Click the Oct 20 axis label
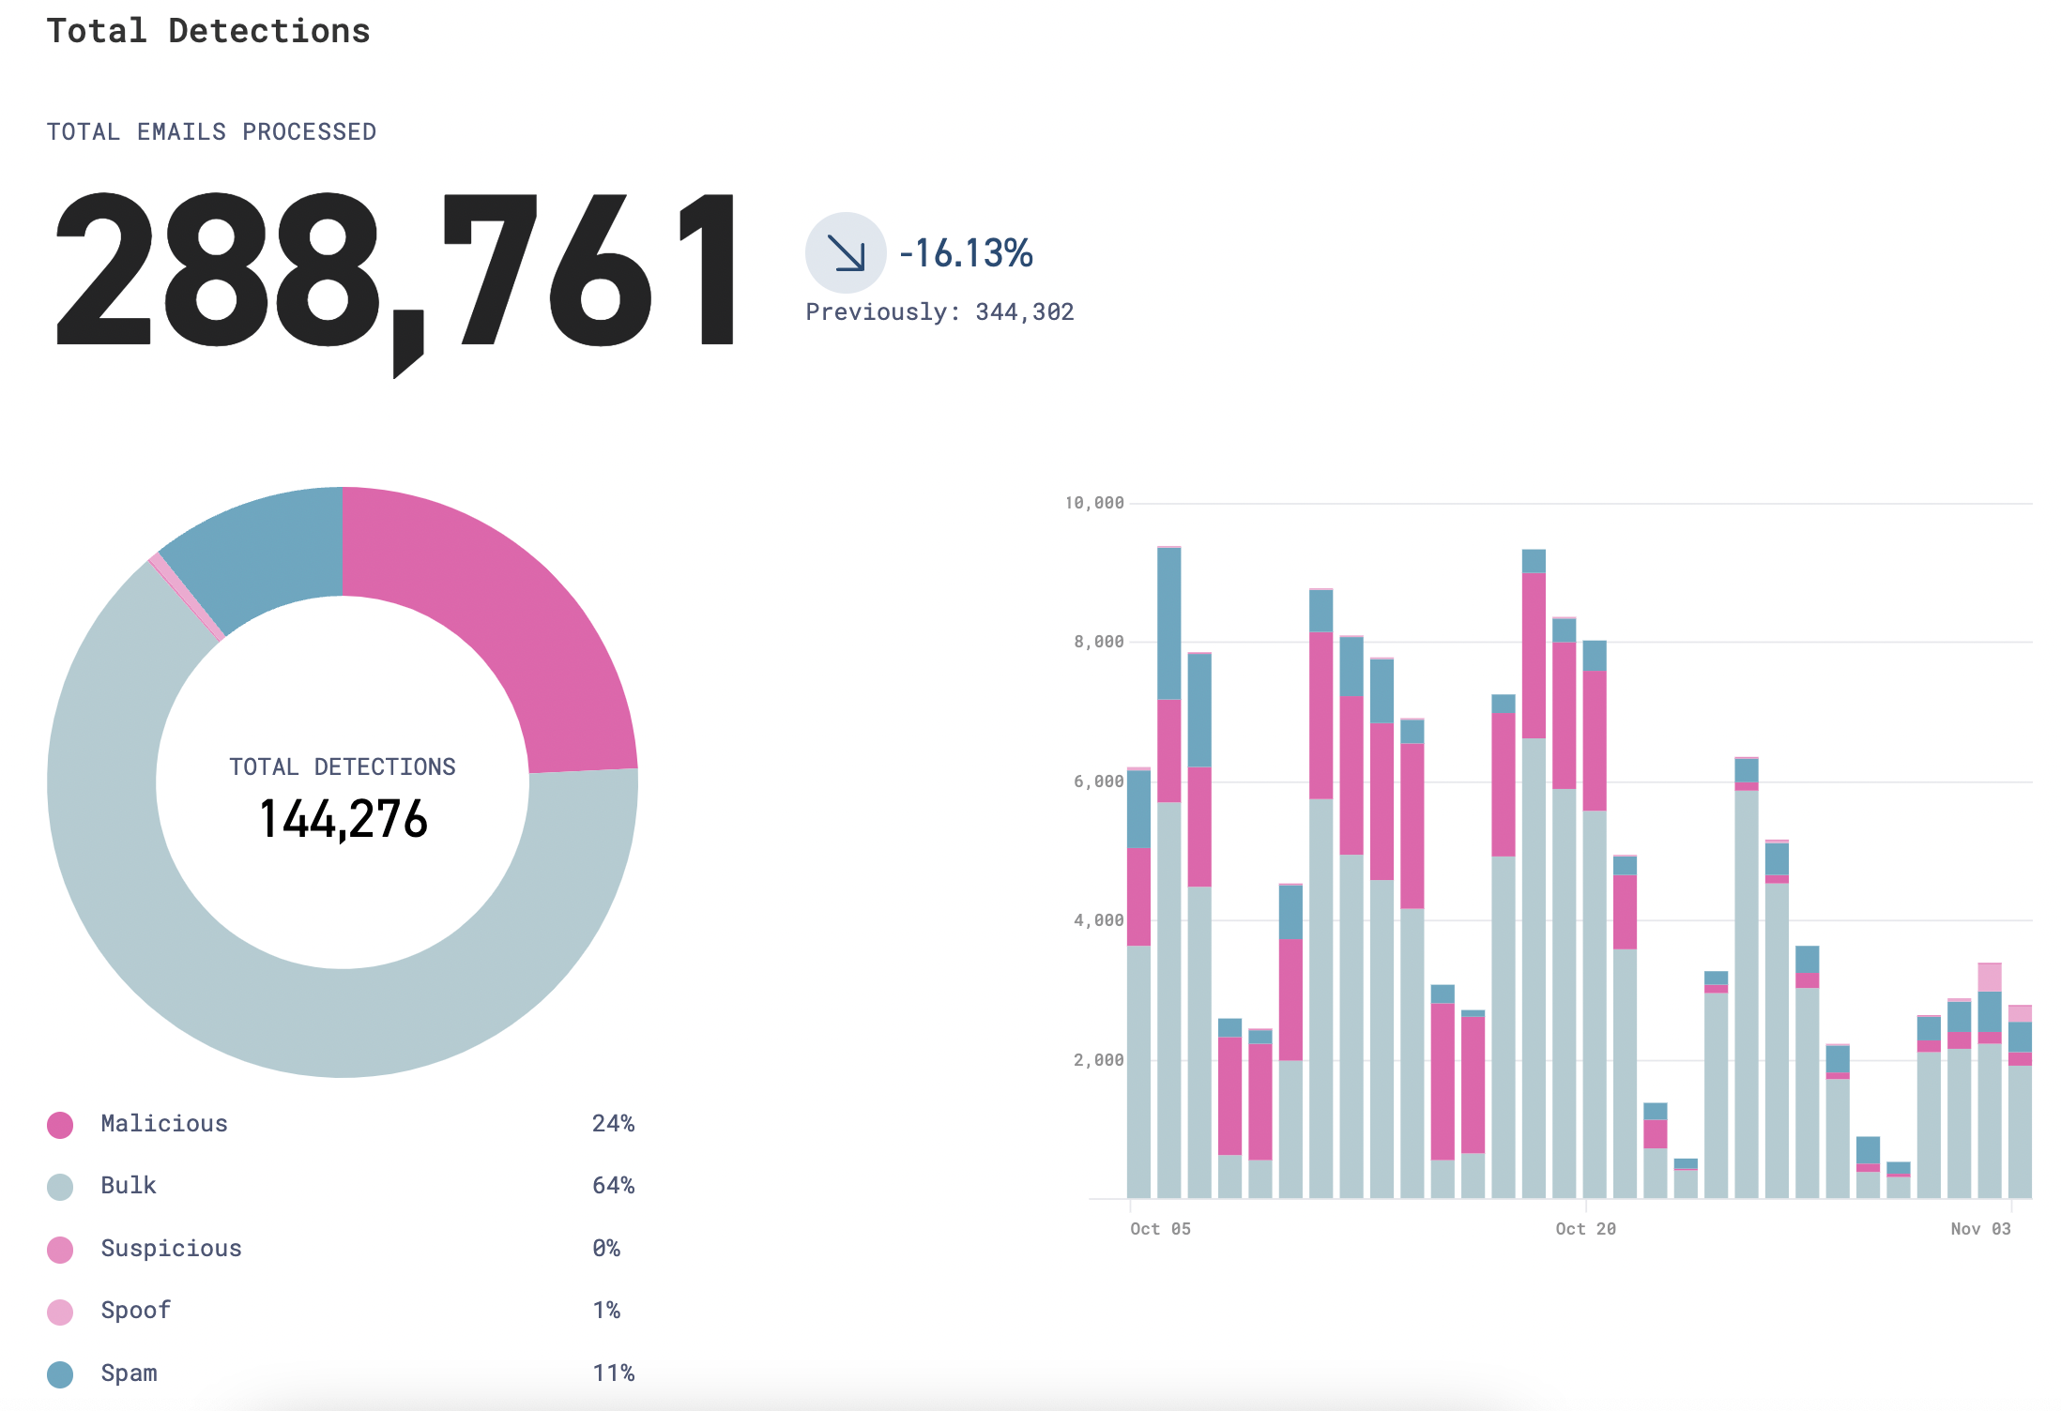The height and width of the screenshot is (1411, 2061). point(1585,1228)
